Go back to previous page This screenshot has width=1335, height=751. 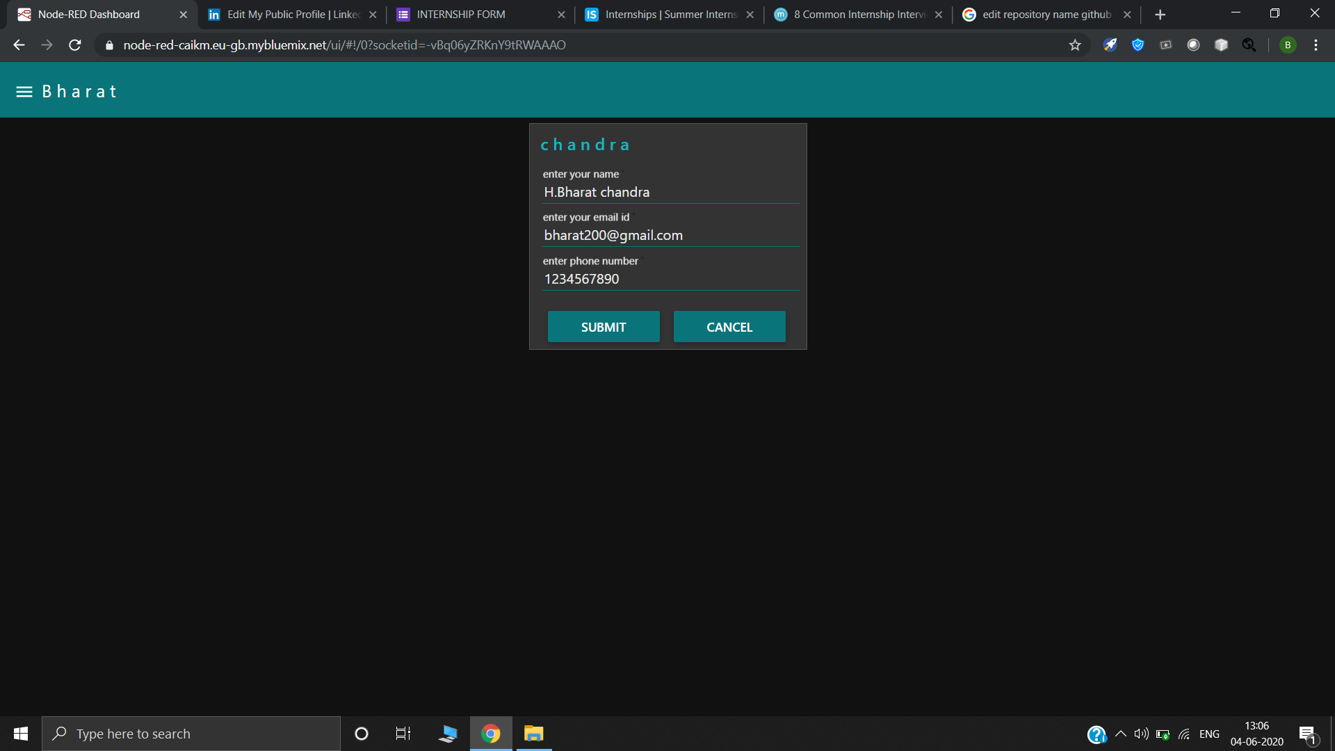19,45
